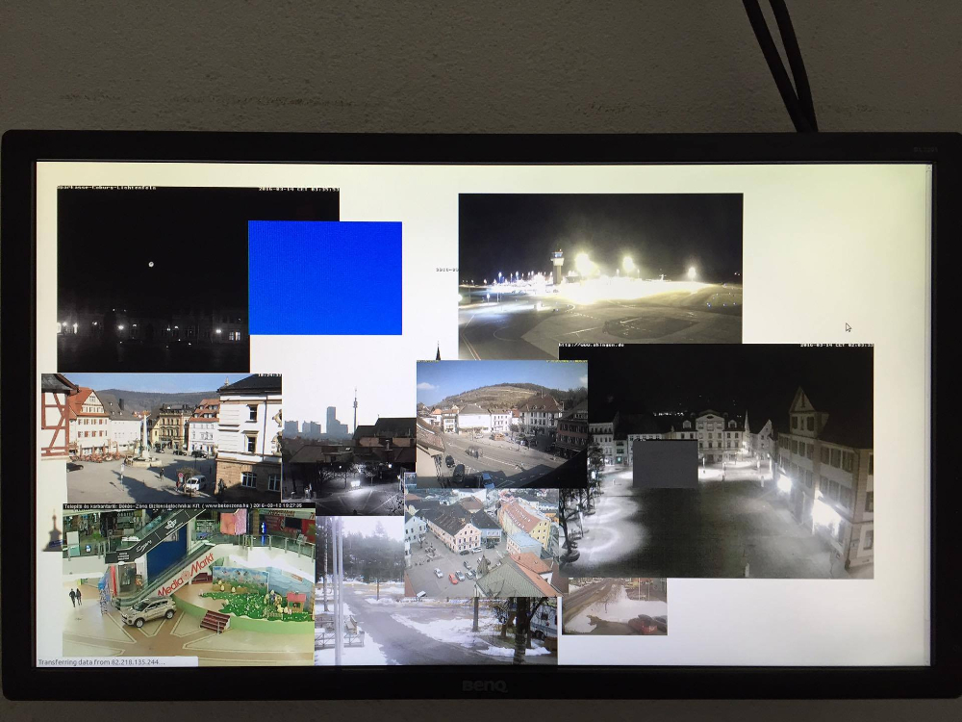Click the Sparkasse Coburg-Lichtenfels night webcam image

(x=153, y=279)
